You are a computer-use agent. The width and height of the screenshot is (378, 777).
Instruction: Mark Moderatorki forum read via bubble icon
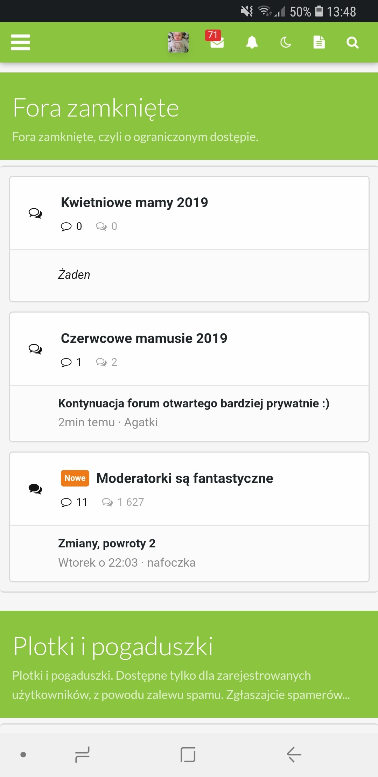pos(35,489)
